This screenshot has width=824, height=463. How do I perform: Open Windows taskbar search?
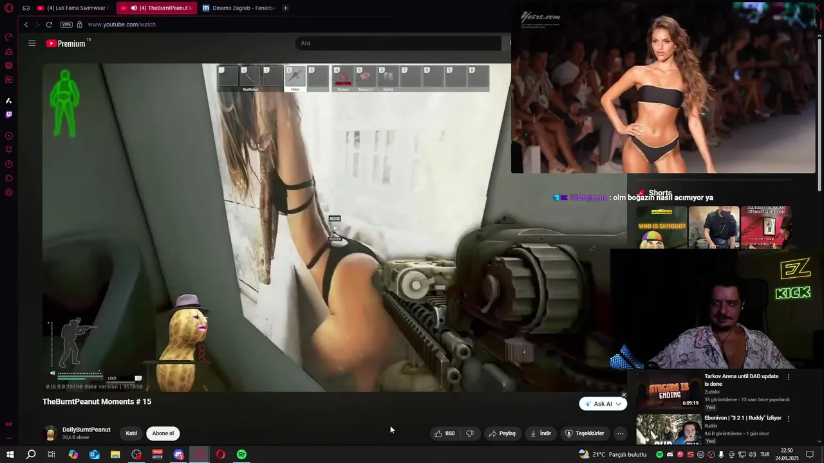tap(31, 455)
